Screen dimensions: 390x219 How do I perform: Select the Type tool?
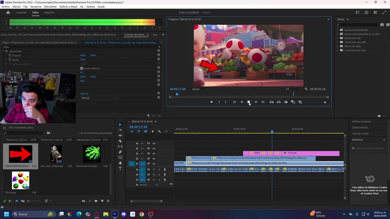coord(120,169)
